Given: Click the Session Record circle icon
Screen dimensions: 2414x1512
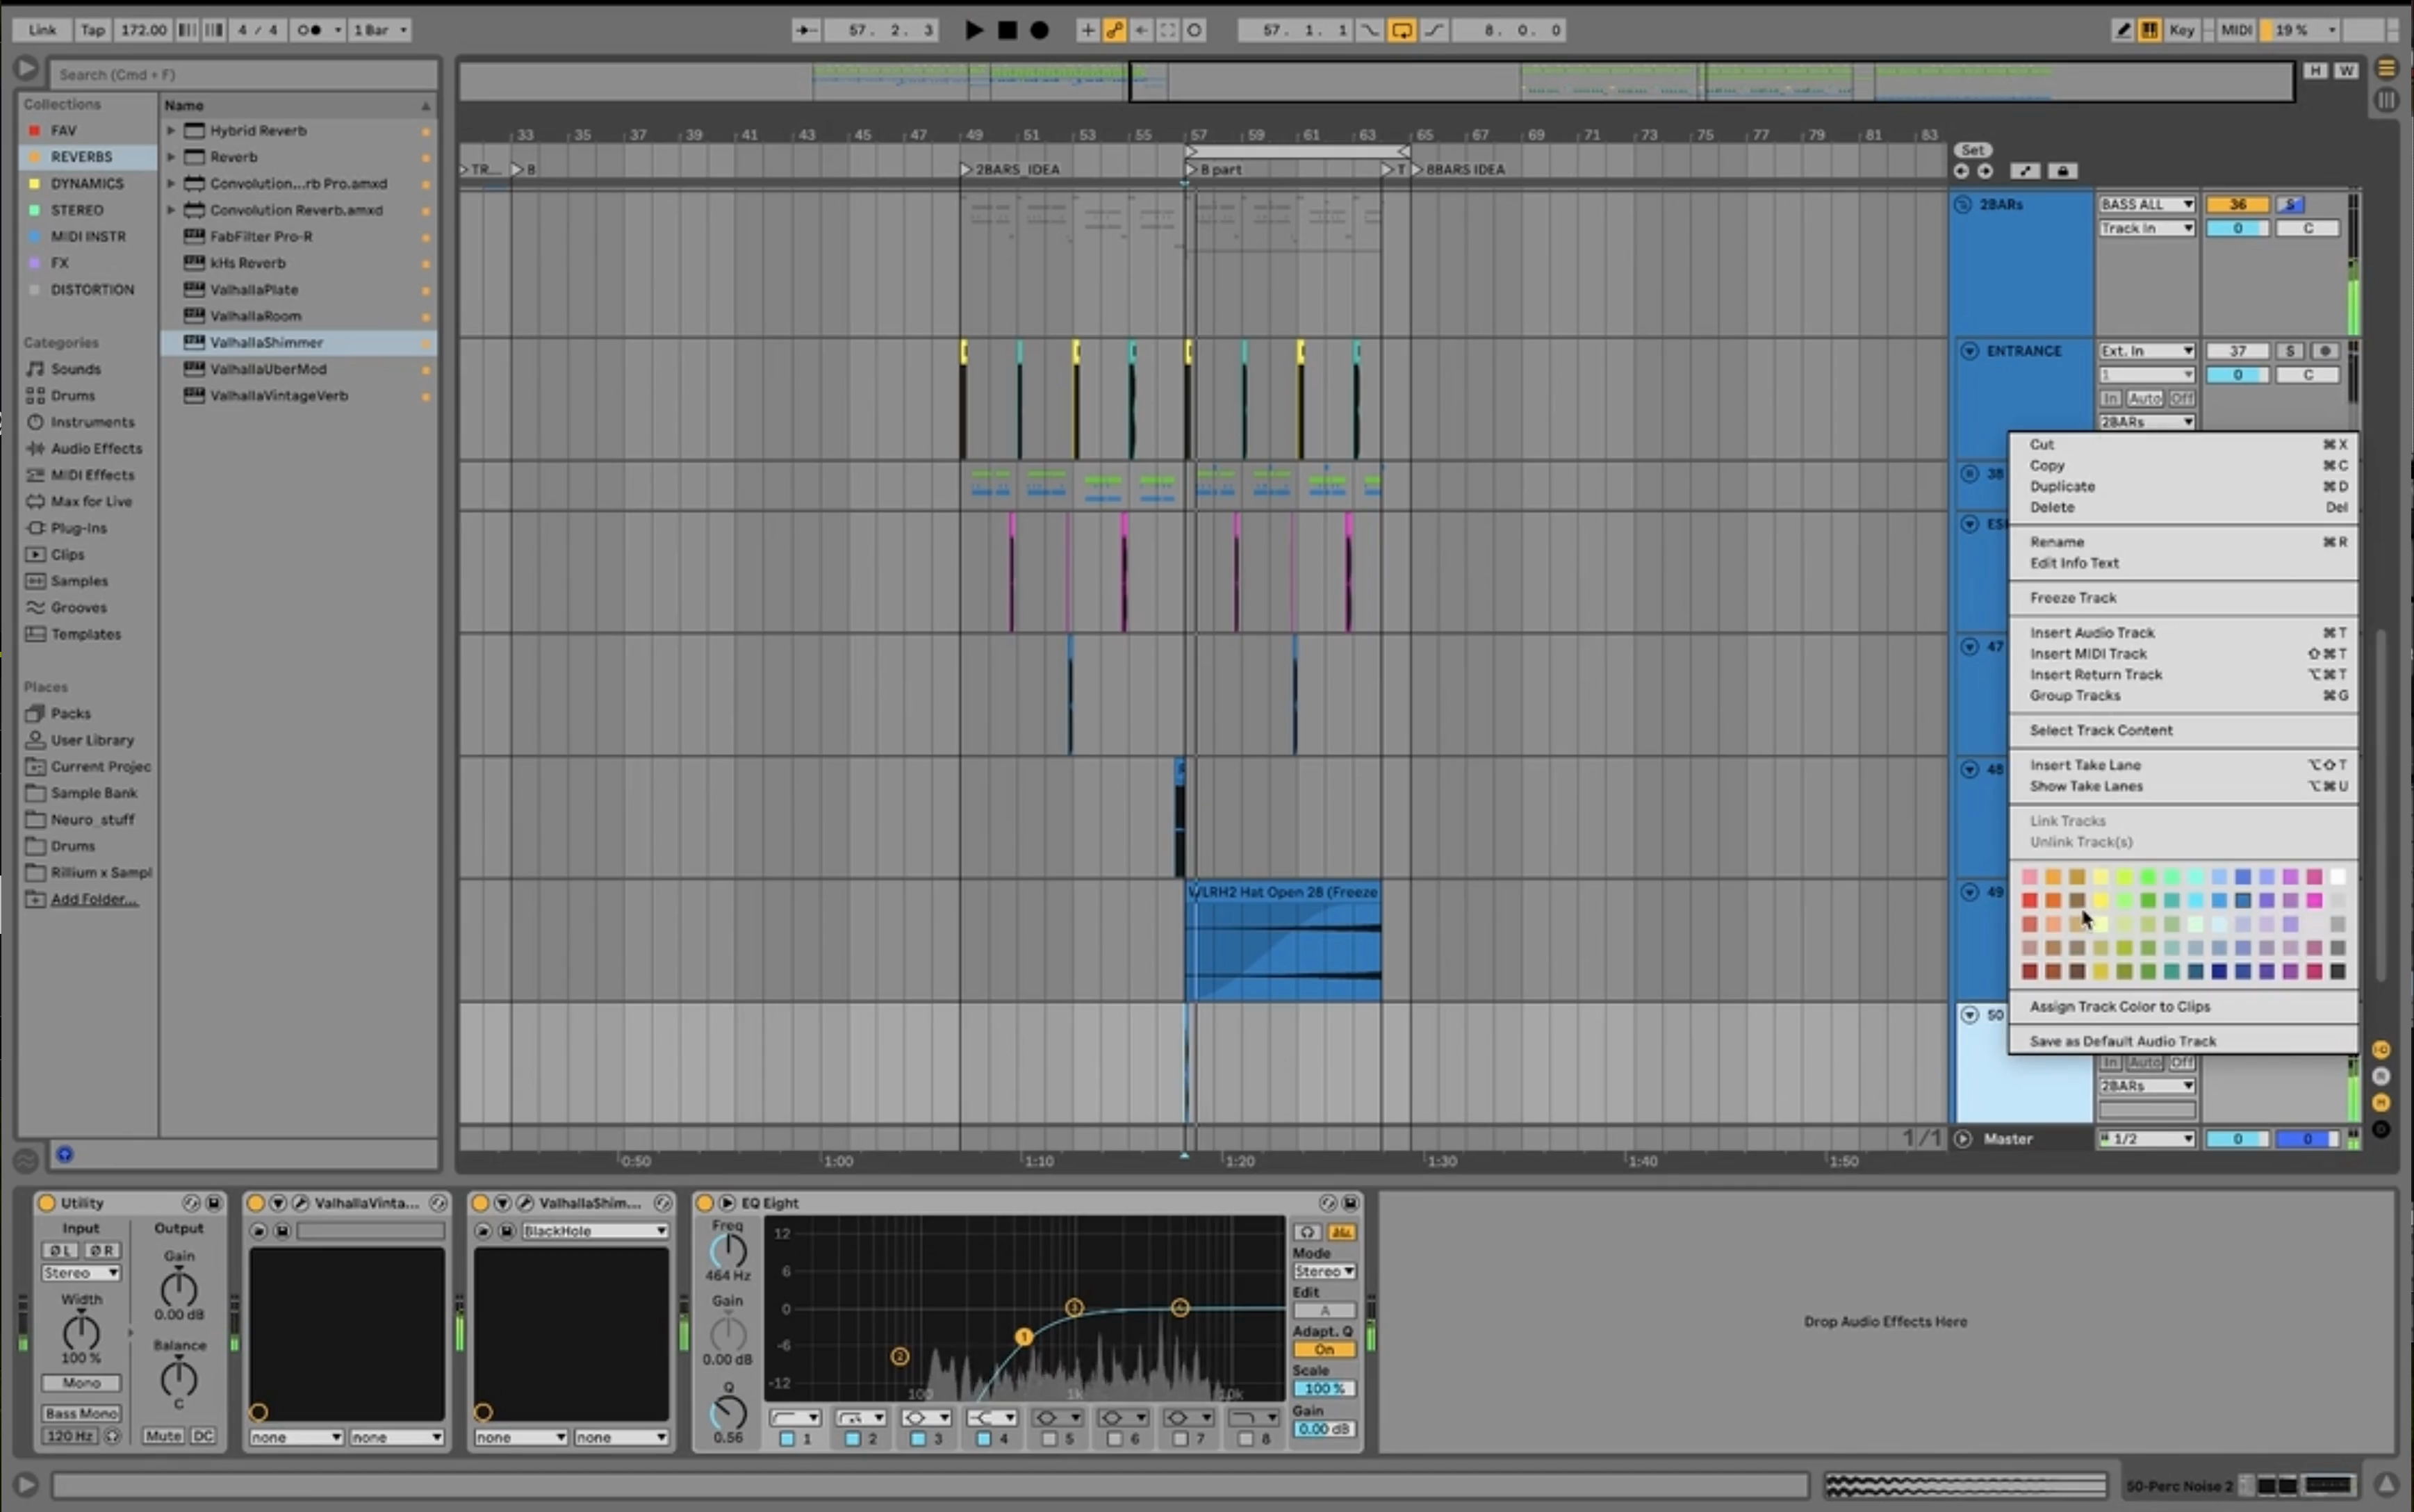Looking at the screenshot, I should click(x=1194, y=30).
